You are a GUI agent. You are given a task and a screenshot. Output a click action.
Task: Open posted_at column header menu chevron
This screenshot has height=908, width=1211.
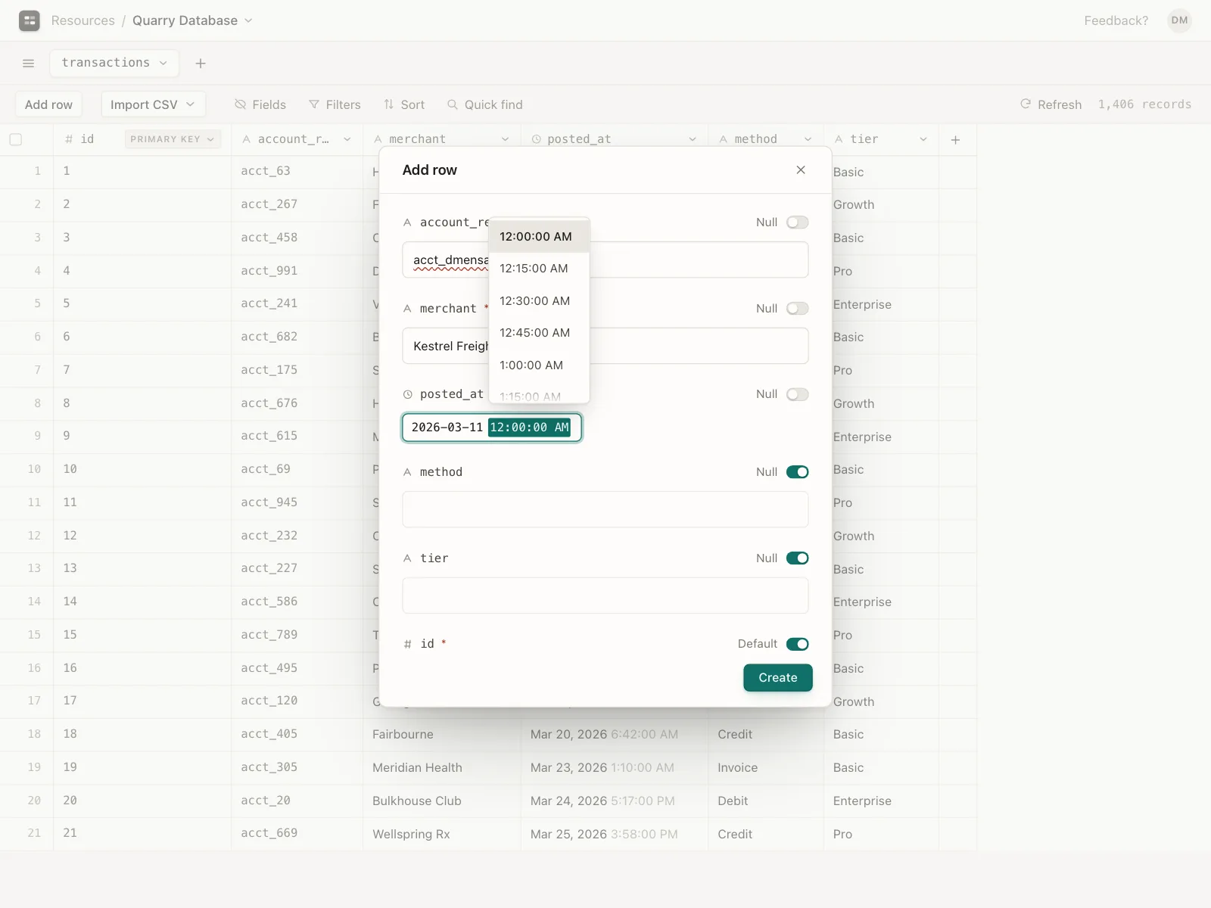coord(693,139)
